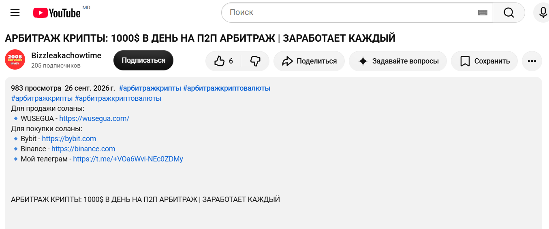The image size is (549, 229).
Task: Open the https://bybit.com link
Action: tap(69, 139)
